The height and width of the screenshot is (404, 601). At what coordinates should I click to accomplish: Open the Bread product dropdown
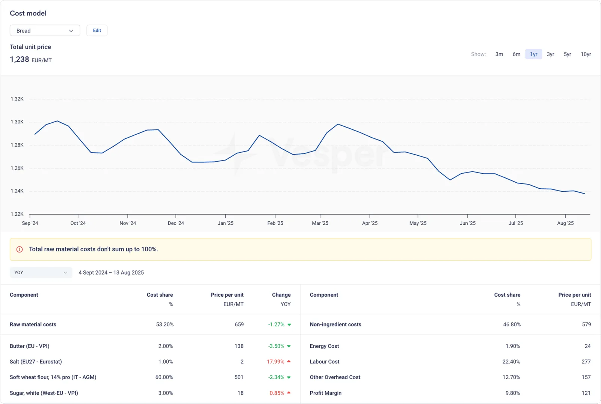click(45, 30)
